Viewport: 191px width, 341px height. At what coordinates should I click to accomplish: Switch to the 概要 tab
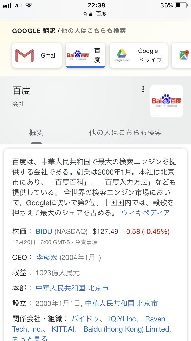click(x=36, y=133)
